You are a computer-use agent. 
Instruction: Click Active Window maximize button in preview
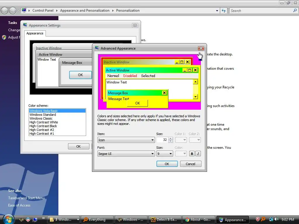pos(190,70)
